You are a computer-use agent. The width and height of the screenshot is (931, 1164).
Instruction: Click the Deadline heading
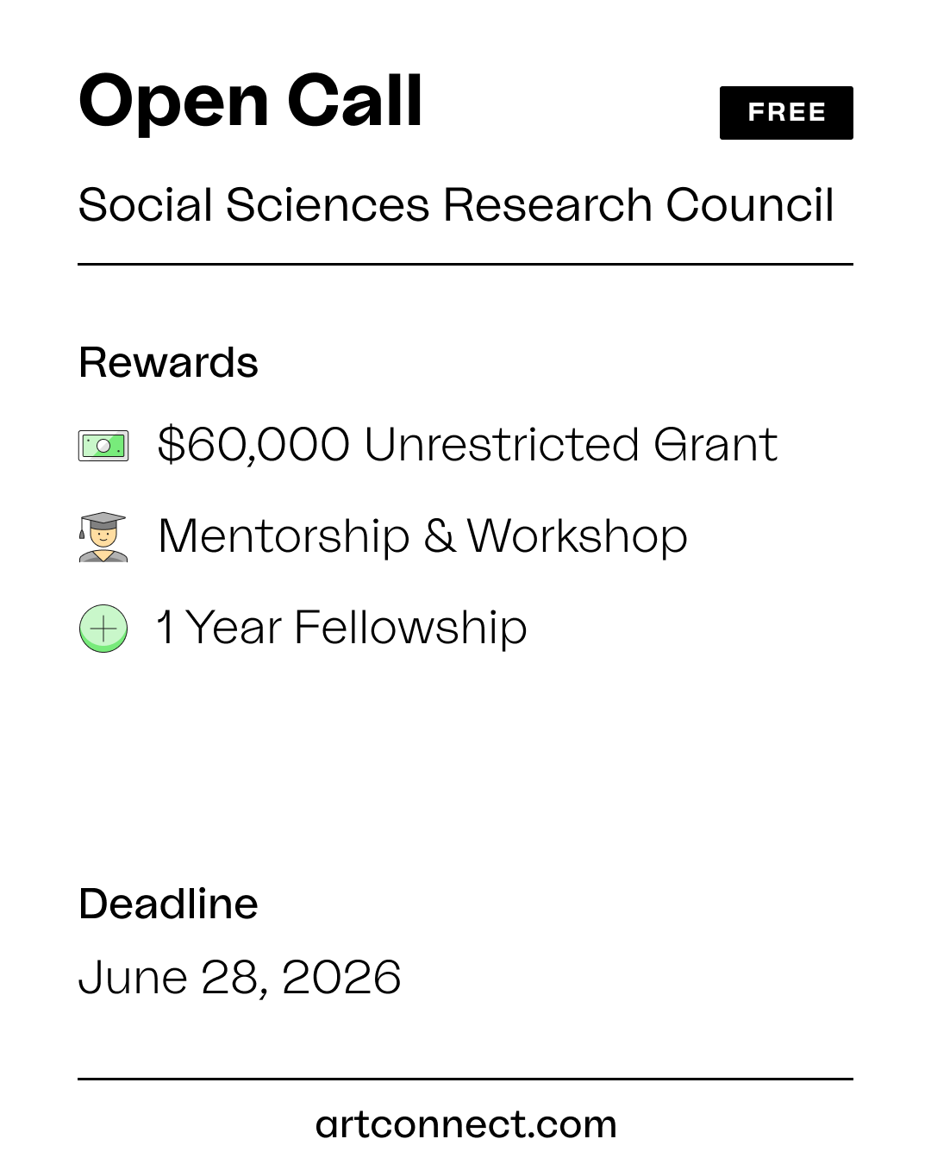[168, 904]
